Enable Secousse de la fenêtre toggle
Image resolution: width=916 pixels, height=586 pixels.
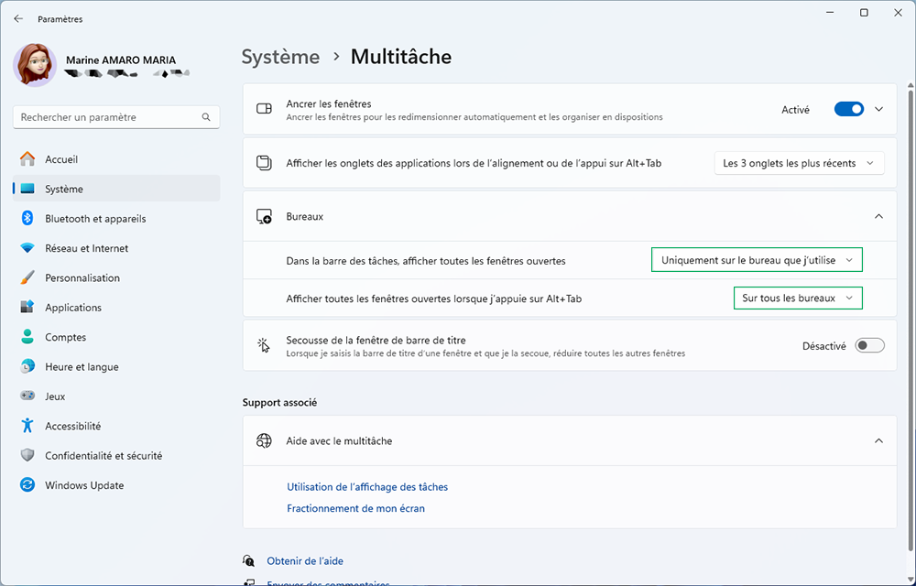pyautogui.click(x=870, y=345)
